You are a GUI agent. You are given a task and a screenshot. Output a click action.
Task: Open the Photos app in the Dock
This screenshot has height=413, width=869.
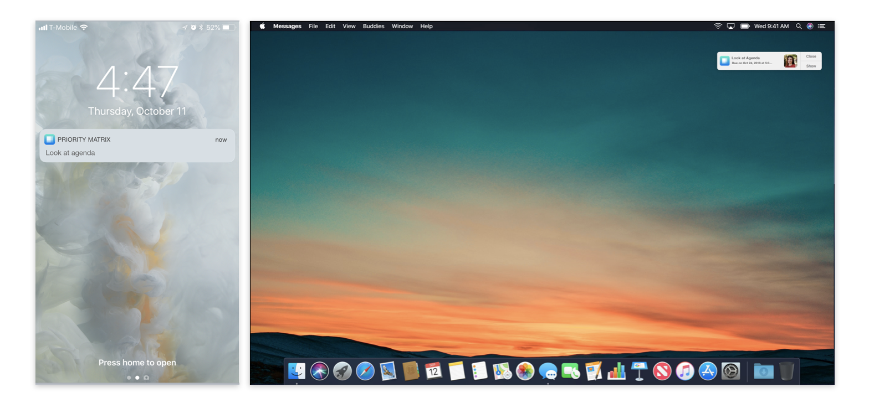pos(525,371)
